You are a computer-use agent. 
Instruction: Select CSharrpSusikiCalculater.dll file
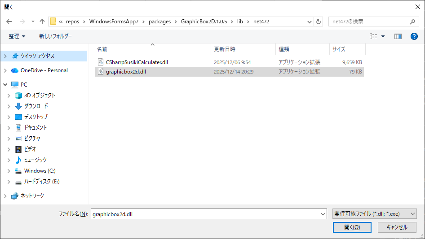pos(137,62)
